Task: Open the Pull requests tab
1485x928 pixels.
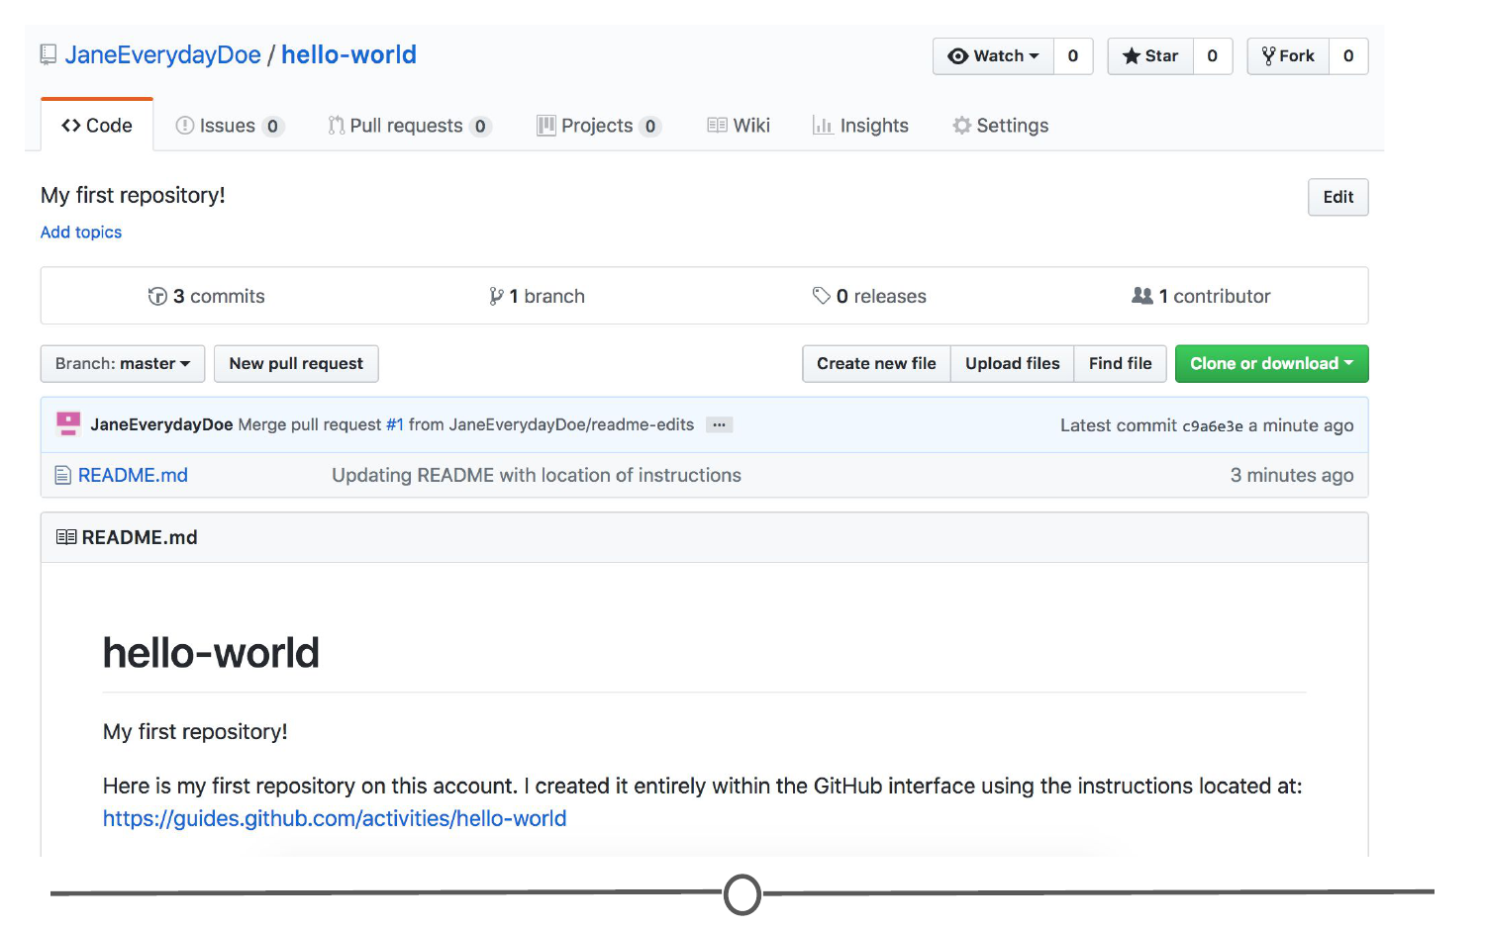Action: 408,126
